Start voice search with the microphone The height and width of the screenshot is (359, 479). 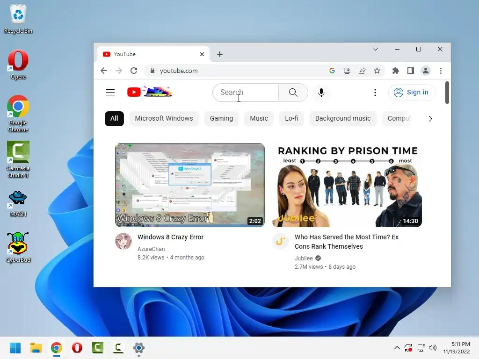point(321,93)
